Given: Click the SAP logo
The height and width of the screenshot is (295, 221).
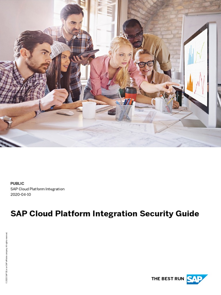Looking at the screenshot, I should click(197, 279).
